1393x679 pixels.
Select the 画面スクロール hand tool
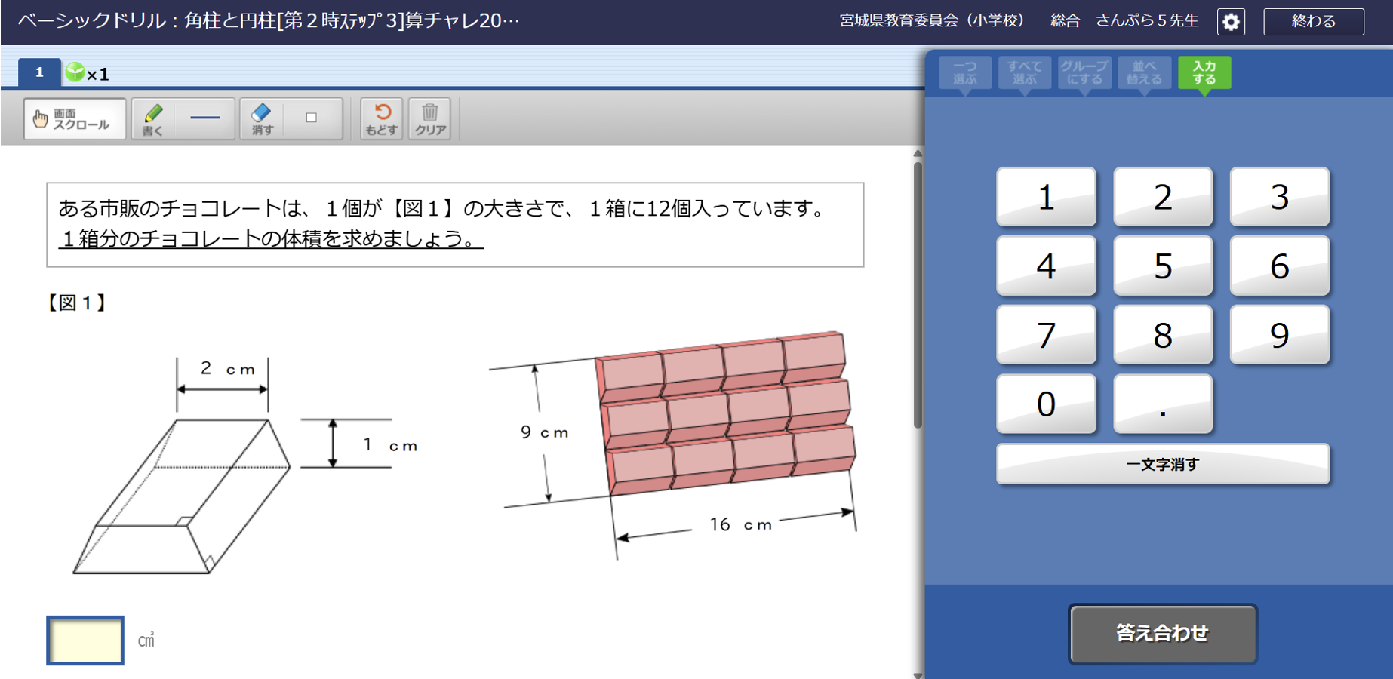pyautogui.click(x=74, y=119)
